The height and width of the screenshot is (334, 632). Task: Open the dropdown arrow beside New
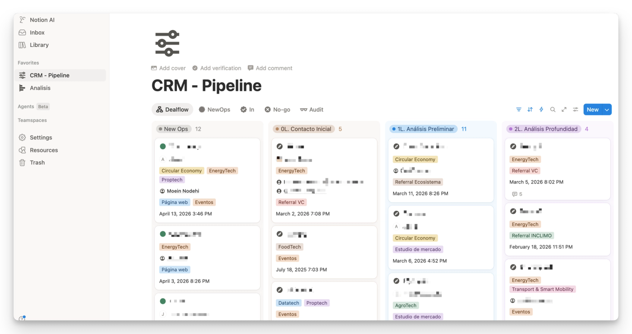[607, 110]
